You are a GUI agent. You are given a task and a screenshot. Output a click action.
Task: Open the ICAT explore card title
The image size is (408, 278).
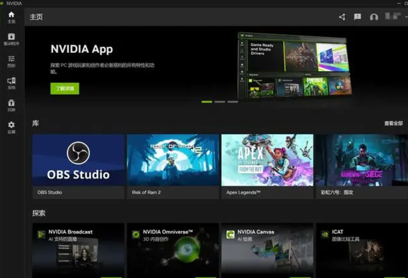click(337, 232)
